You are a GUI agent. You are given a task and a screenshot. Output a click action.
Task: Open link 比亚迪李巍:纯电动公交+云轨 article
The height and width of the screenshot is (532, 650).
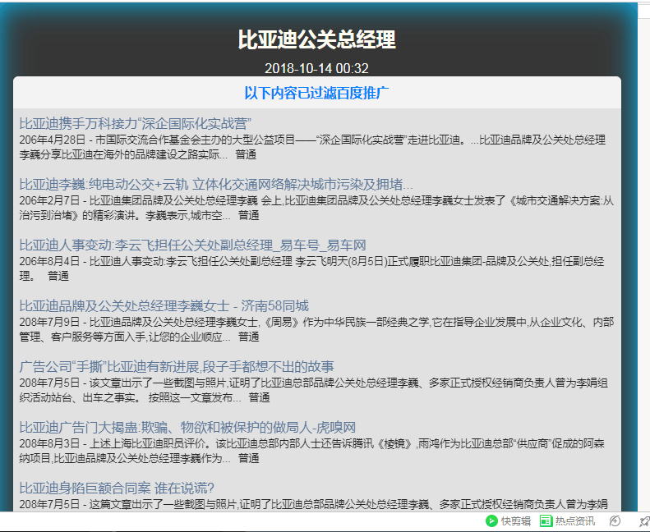[x=216, y=184]
